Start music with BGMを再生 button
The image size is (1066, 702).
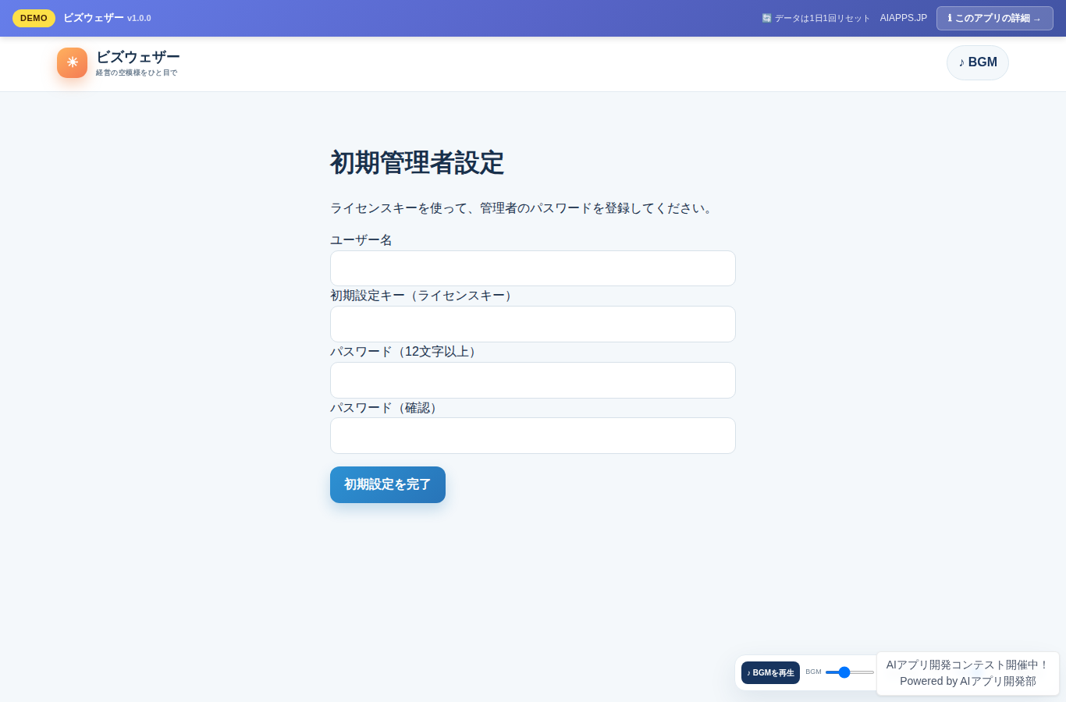click(x=770, y=672)
